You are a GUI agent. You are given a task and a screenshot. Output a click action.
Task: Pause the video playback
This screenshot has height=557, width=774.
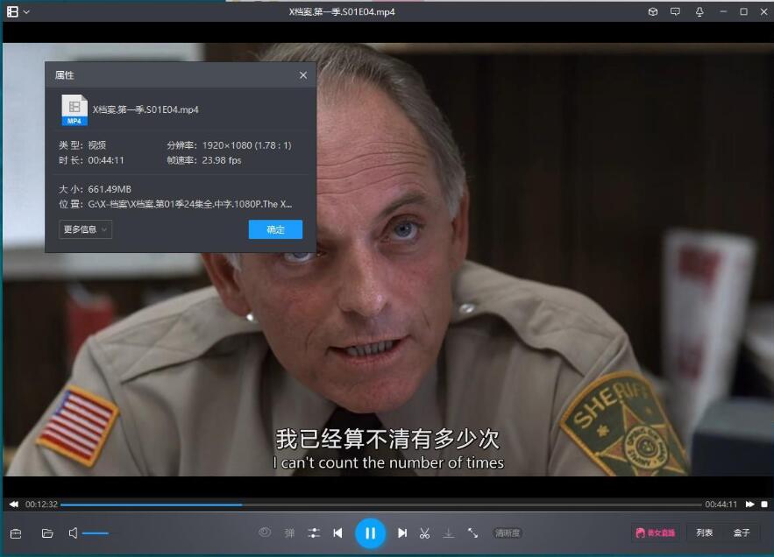pos(370,532)
